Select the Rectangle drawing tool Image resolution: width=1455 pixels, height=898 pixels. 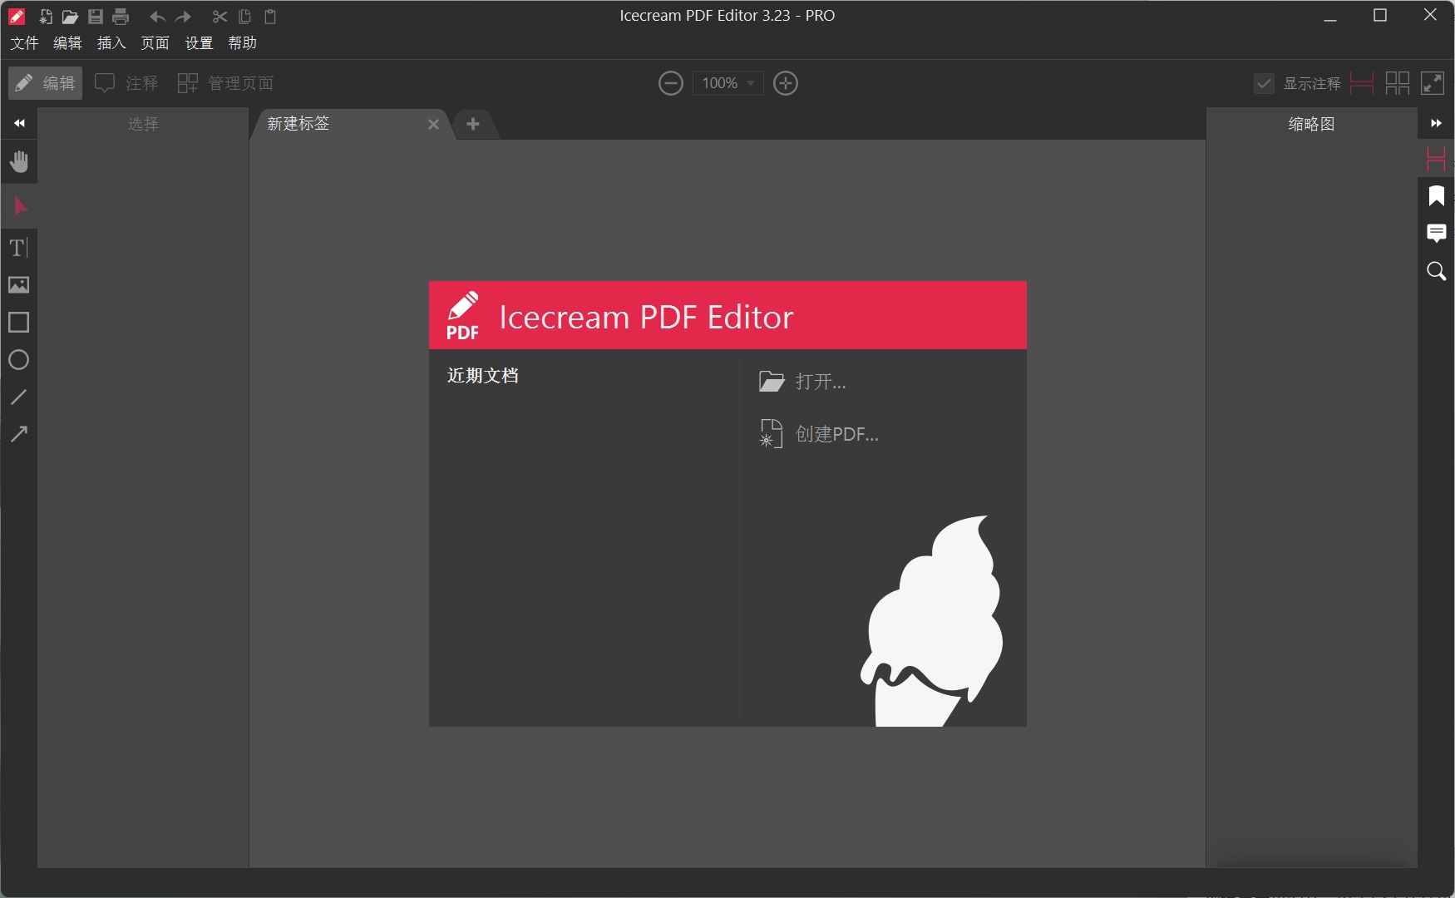(18, 323)
